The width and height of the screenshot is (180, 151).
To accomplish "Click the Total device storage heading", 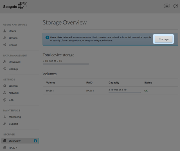I will 58,55.
